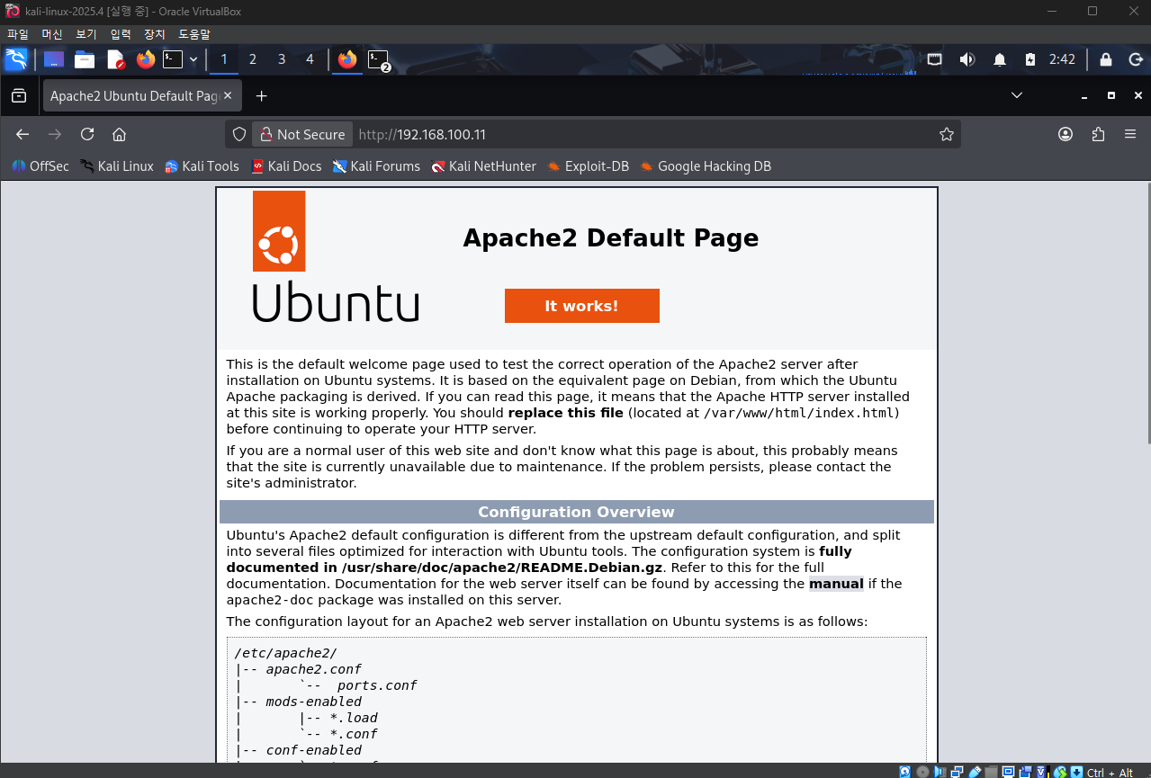Open the file manager launcher in panel

85,59
